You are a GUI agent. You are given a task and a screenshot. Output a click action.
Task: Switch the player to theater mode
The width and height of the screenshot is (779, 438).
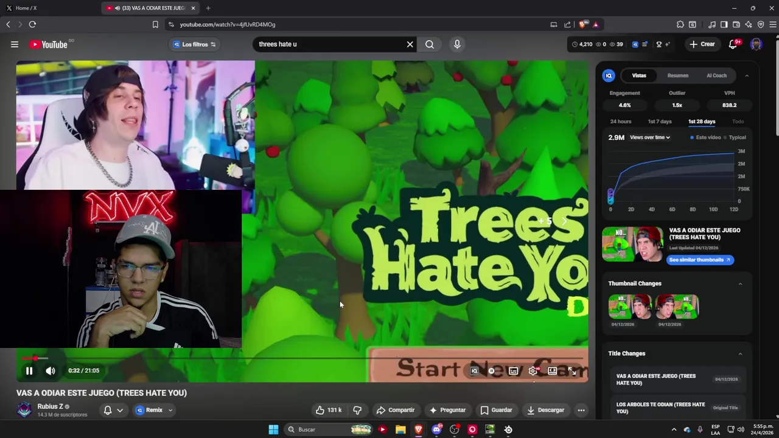[552, 371]
